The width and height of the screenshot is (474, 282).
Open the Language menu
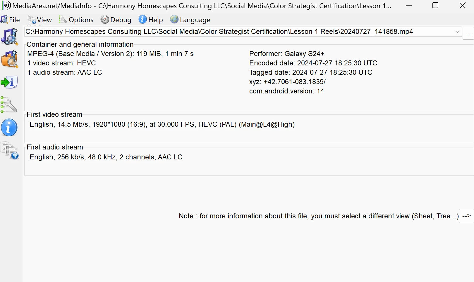point(190,20)
